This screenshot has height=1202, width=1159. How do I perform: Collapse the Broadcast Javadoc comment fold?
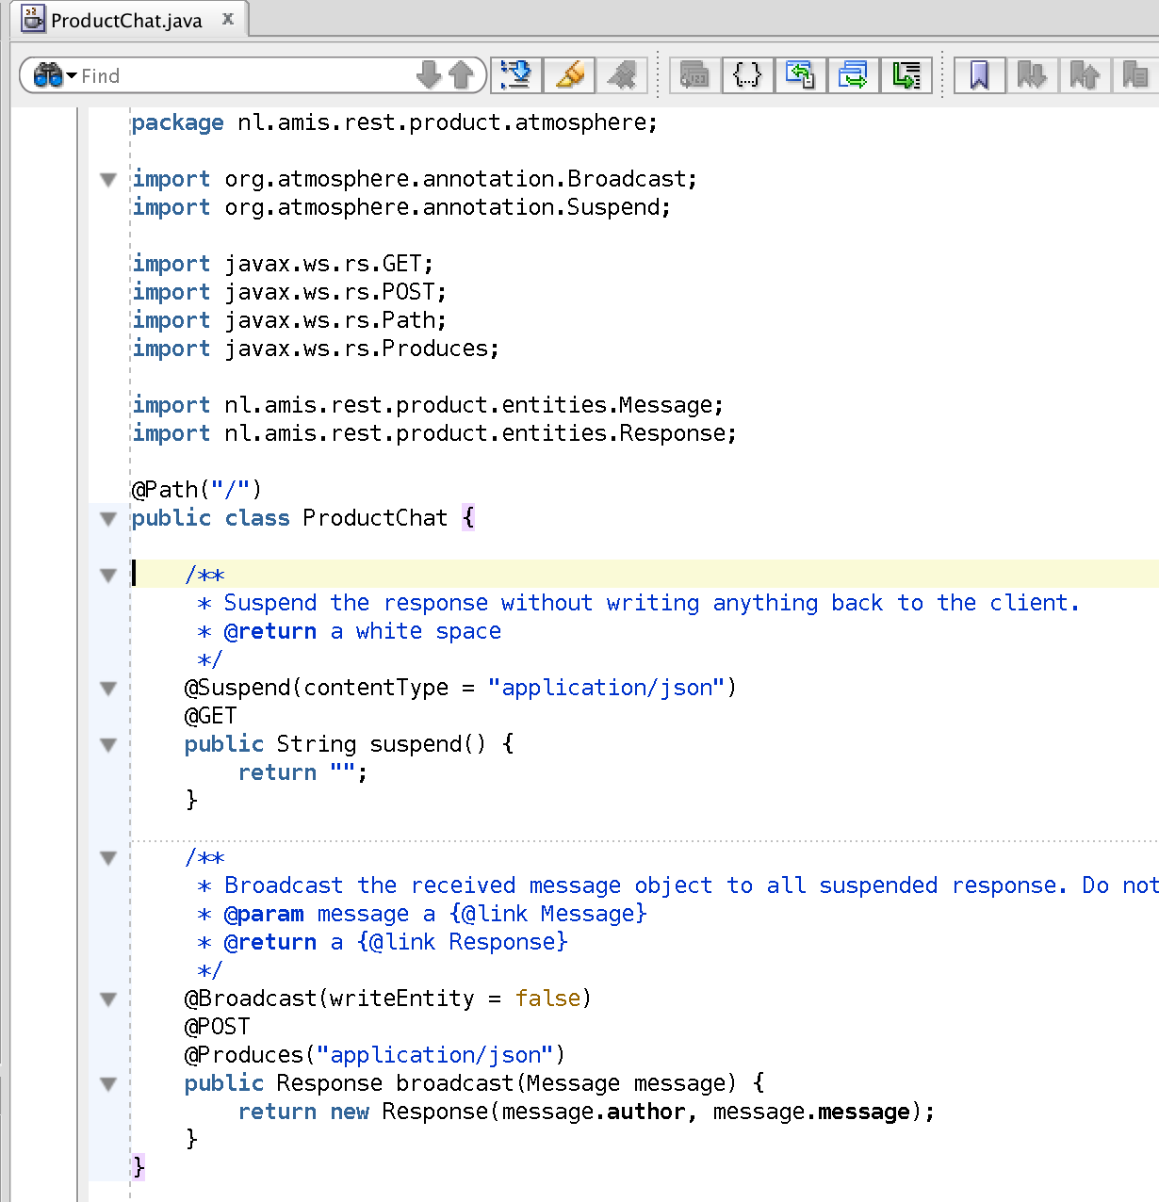click(x=108, y=857)
